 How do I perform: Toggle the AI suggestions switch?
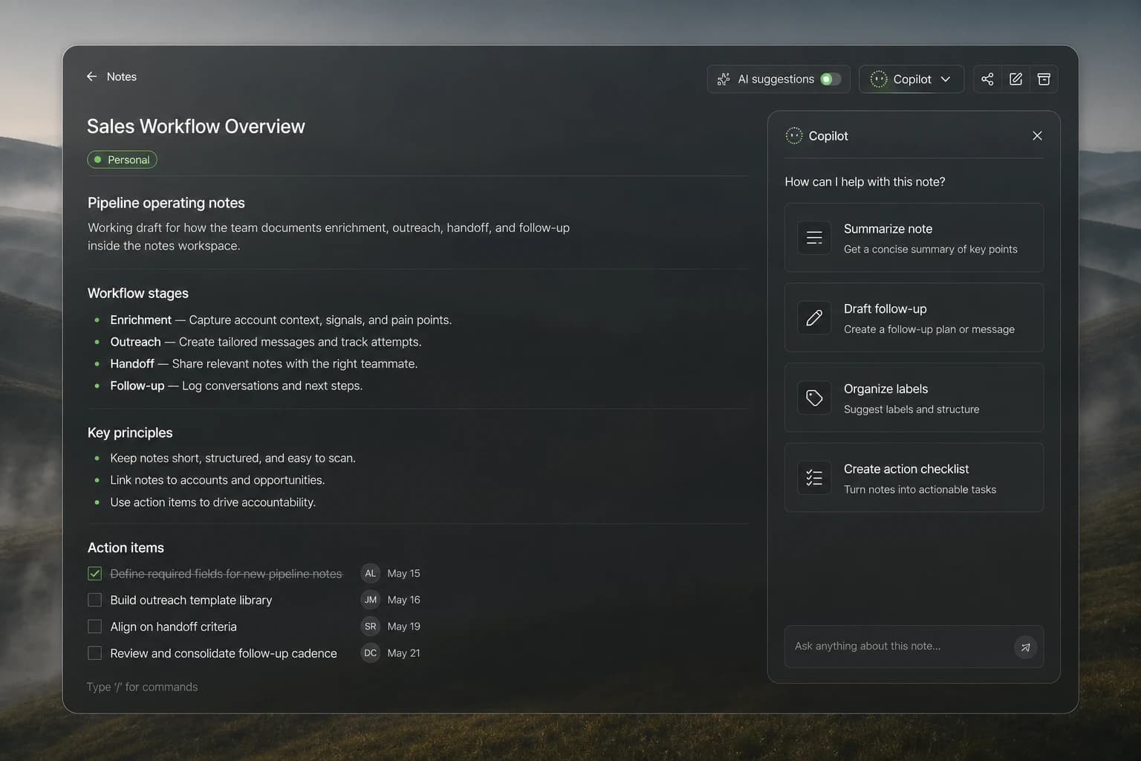pyautogui.click(x=830, y=79)
